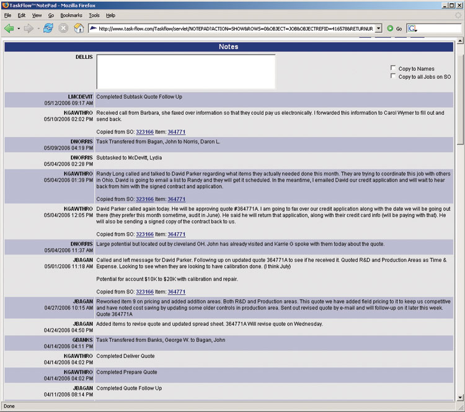The height and width of the screenshot is (412, 465).
Task: Open the Help menu
Action: click(110, 16)
